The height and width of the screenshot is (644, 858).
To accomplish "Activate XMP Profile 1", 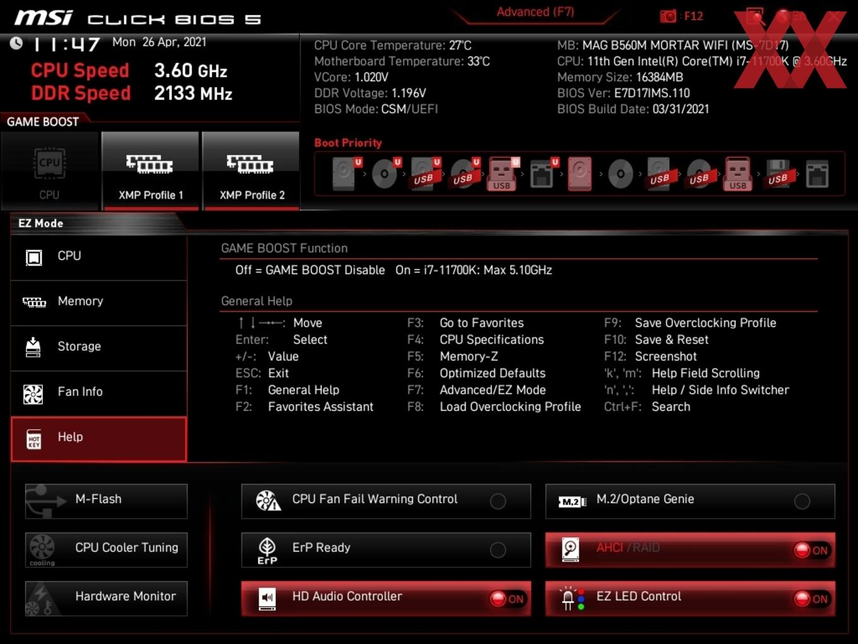I will pyautogui.click(x=150, y=171).
